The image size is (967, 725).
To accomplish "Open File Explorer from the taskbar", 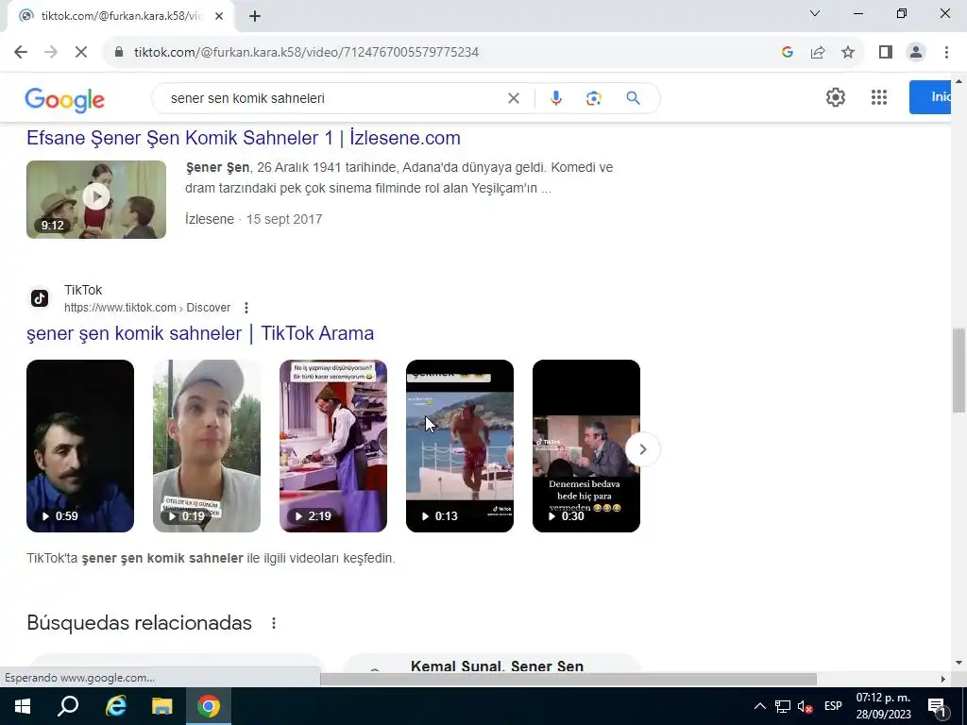I will [x=161, y=706].
